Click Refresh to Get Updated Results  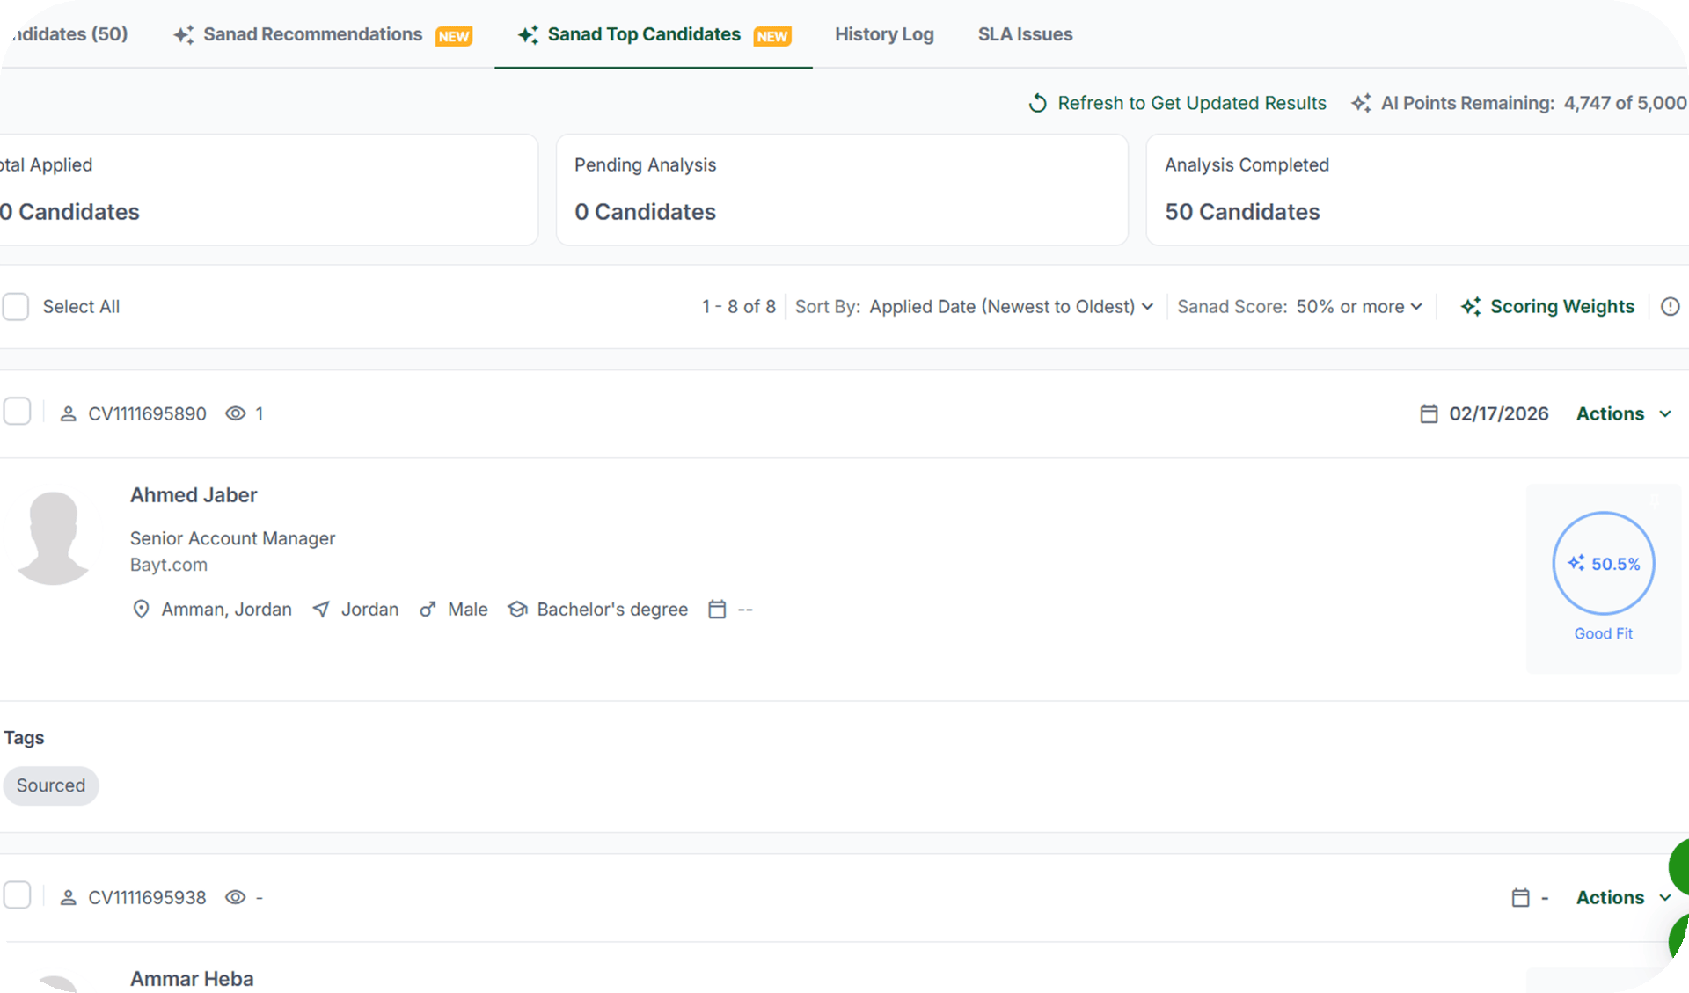pos(1191,103)
